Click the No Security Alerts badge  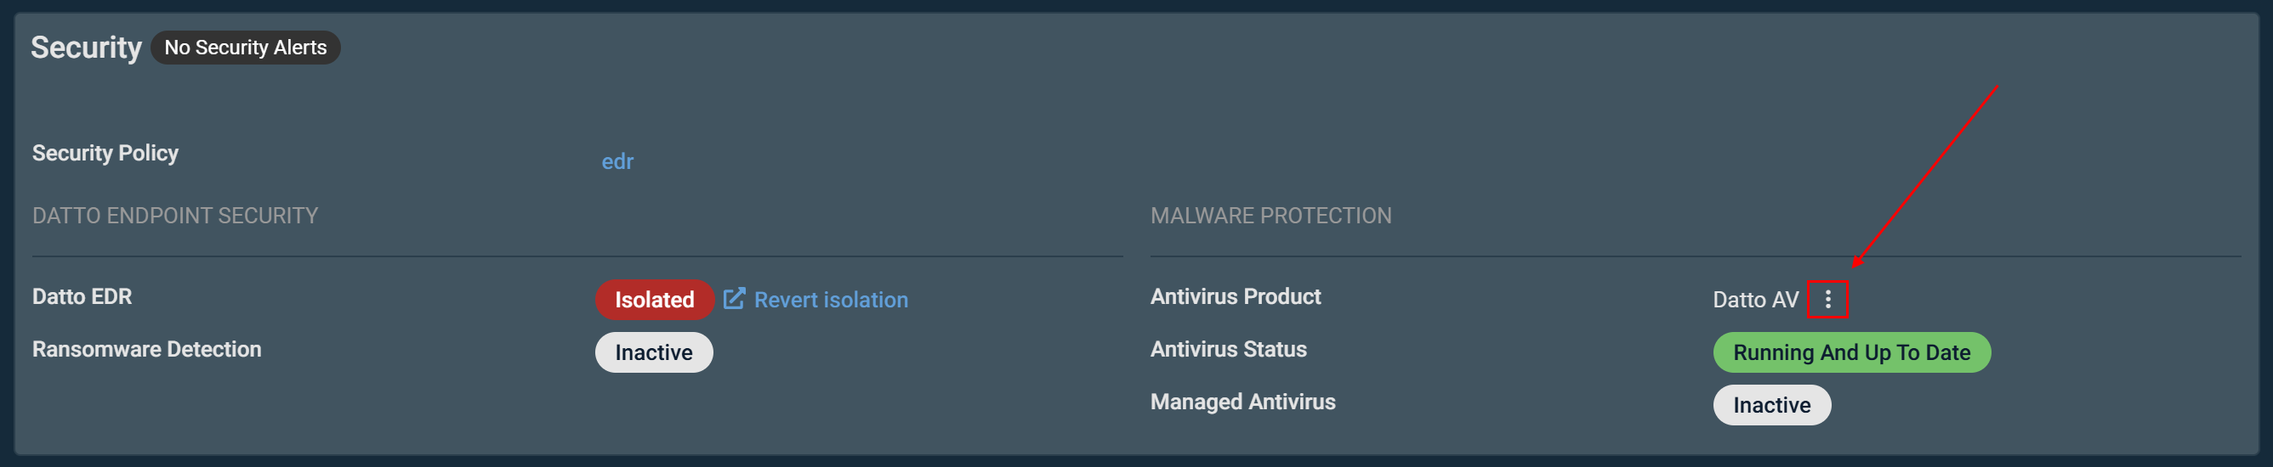[x=245, y=48]
